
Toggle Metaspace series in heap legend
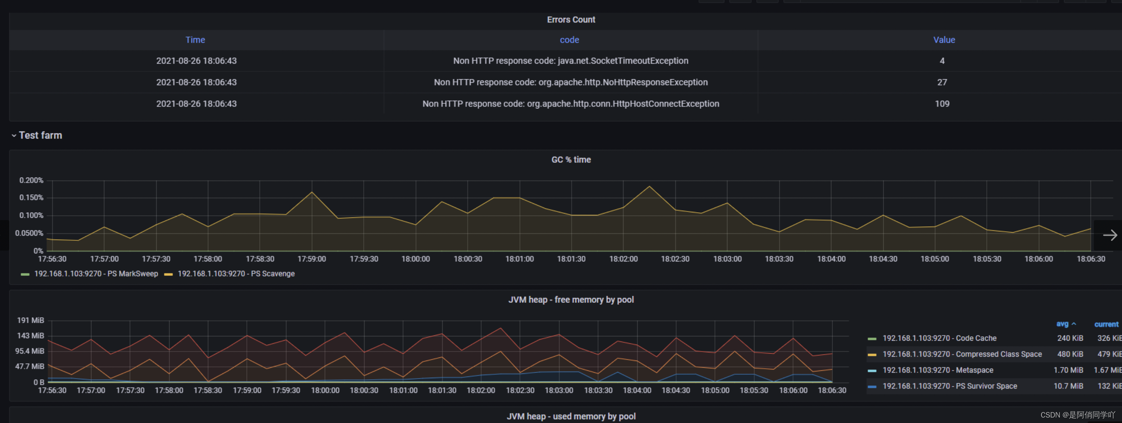coord(938,370)
